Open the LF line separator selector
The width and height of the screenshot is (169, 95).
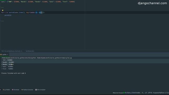146,93
